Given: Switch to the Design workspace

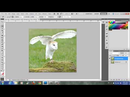Looking at the screenshot, I should point(96,14).
